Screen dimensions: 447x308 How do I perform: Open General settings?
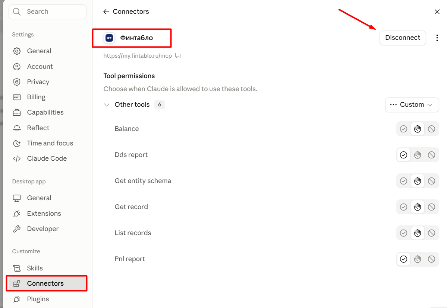(48, 51)
